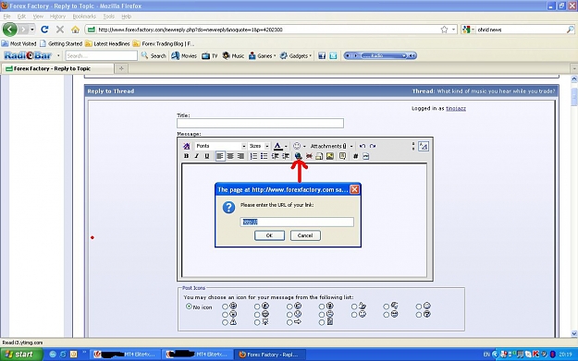Image resolution: width=578 pixels, height=361 pixels.
Task: Click the Bold formatting icon
Action: [x=186, y=156]
